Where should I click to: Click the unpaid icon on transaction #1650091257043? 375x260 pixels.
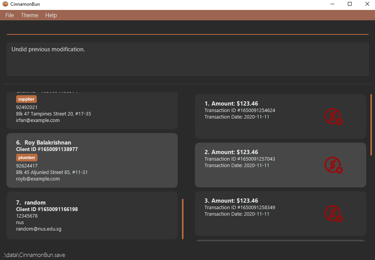click(x=333, y=165)
